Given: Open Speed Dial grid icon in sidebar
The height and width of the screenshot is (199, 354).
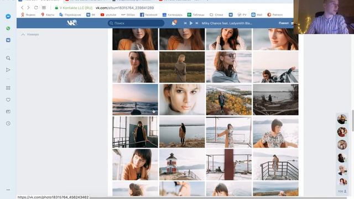Looking at the screenshot, I should tap(8, 88).
